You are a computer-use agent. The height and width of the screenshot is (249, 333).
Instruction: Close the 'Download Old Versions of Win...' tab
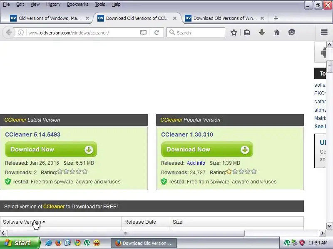coord(262,18)
